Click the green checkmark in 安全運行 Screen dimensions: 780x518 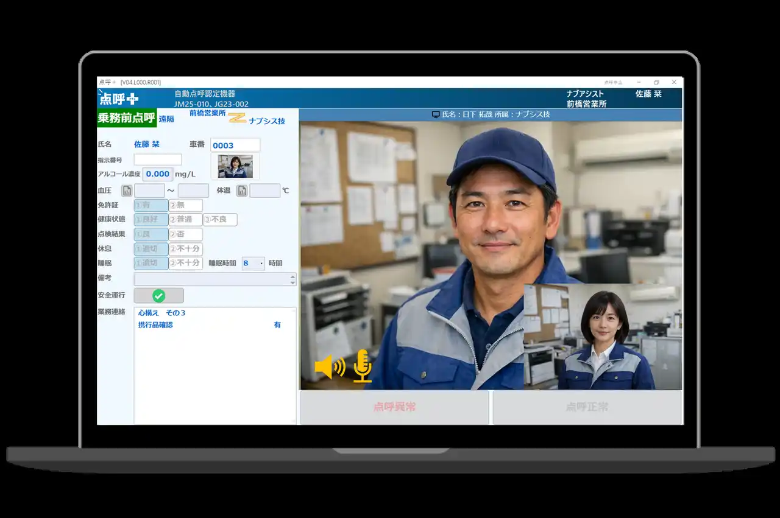pos(158,296)
